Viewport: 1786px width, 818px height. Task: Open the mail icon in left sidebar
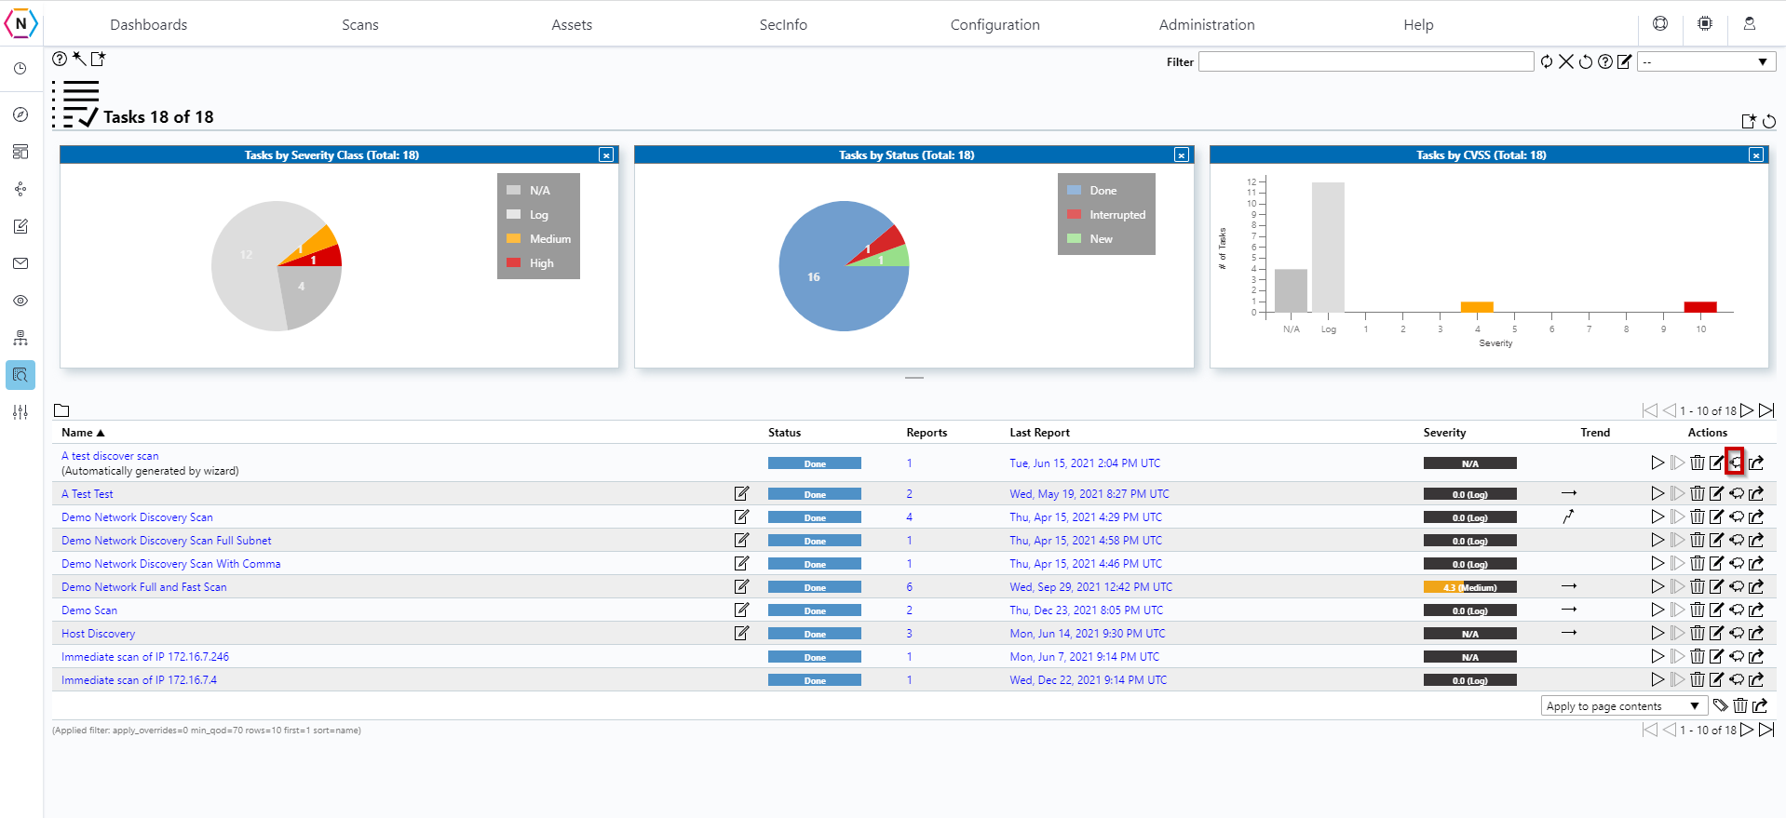20,263
